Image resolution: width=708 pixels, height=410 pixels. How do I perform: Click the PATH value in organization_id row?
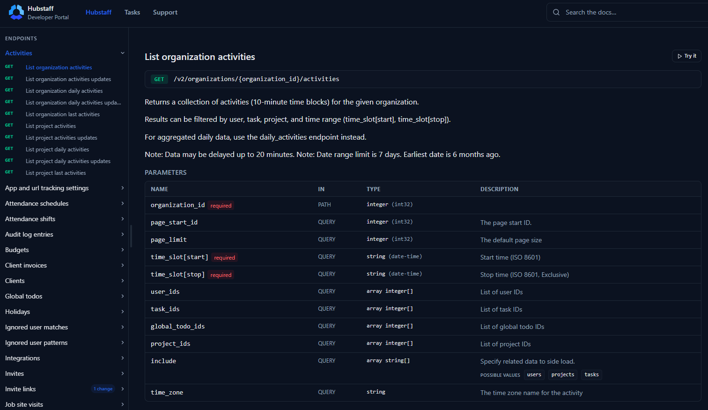324,205
